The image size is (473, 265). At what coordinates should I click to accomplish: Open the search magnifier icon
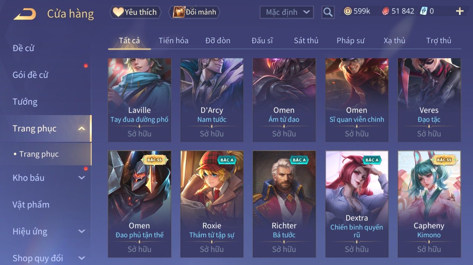(x=328, y=12)
